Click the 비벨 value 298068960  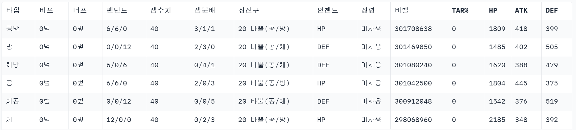(x=413, y=120)
